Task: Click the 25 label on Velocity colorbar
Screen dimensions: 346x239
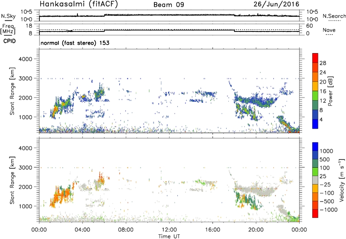Action: [x=323, y=176]
